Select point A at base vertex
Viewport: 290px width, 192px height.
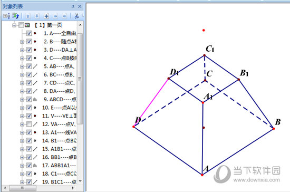point(202,175)
